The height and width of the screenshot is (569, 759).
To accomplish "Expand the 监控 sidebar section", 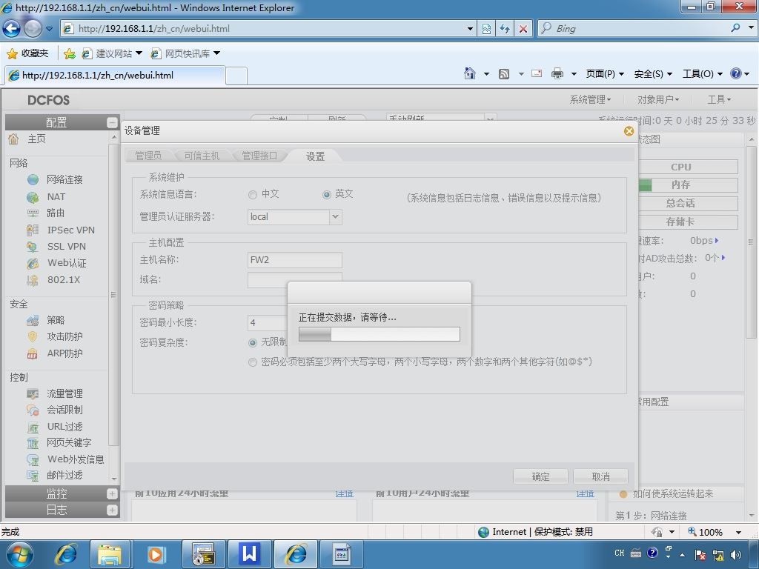I will [x=112, y=493].
